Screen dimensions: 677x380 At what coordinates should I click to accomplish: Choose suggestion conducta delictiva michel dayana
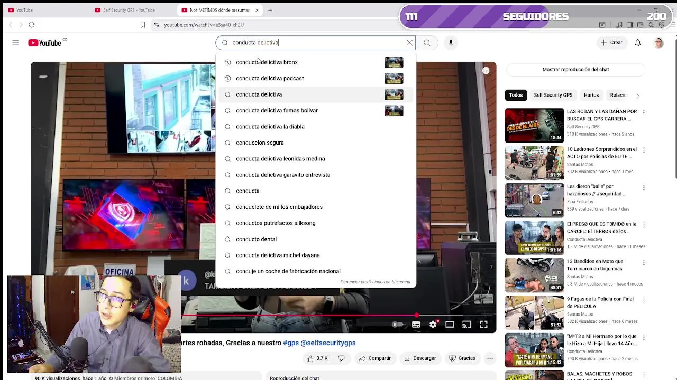pyautogui.click(x=316, y=255)
